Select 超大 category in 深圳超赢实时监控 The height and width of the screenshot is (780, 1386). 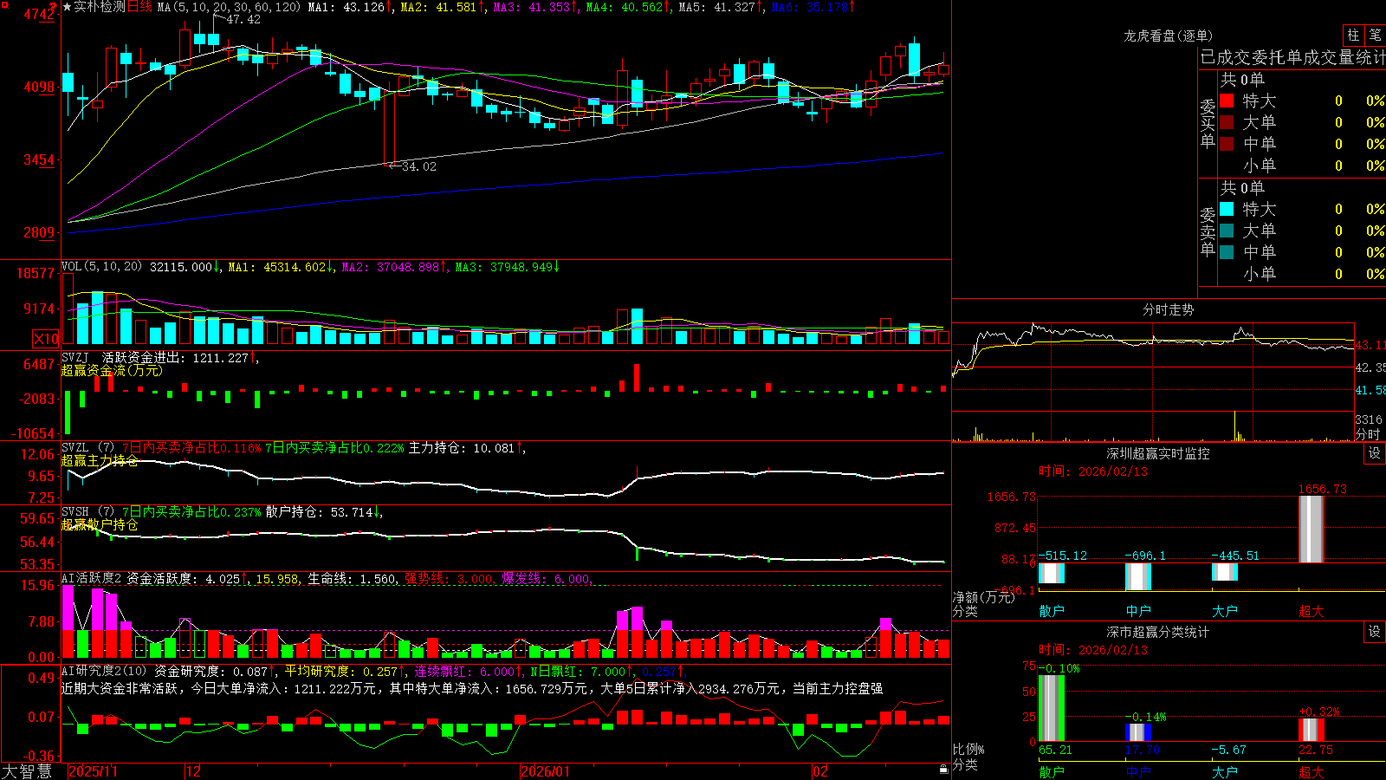point(1312,611)
